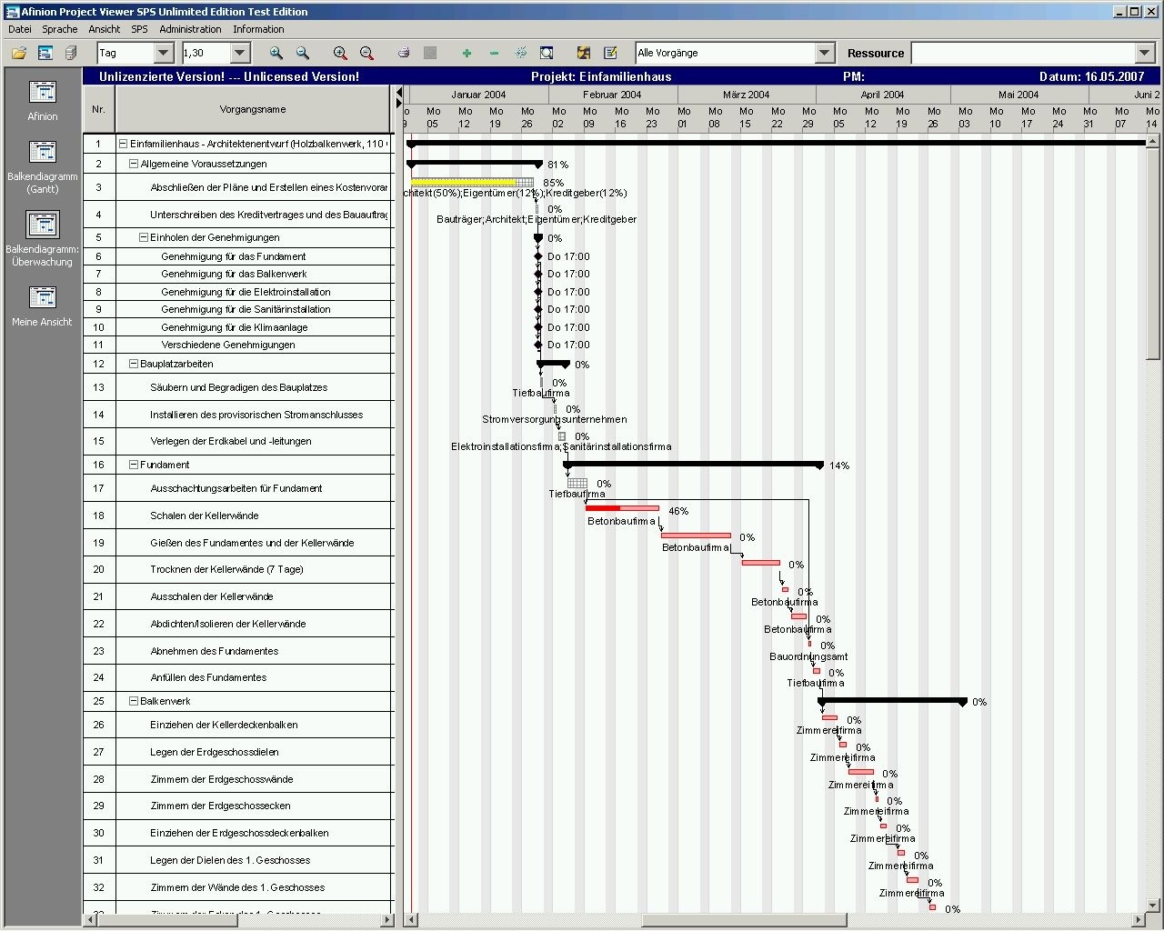The height and width of the screenshot is (931, 1164).
Task: Select row Installieren des provisorischen Stromanschlusses
Action: point(238,415)
